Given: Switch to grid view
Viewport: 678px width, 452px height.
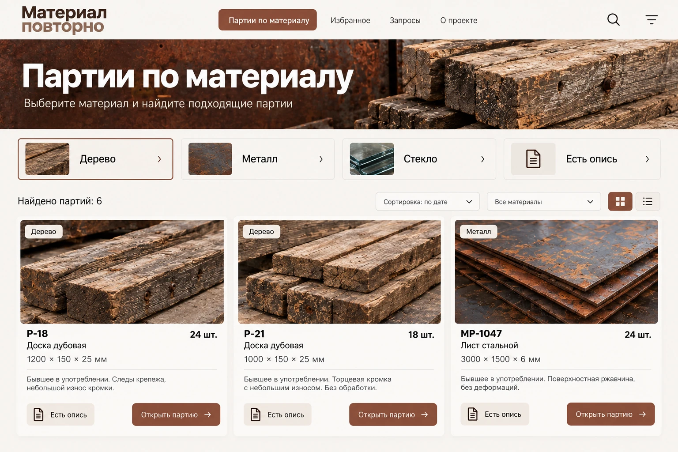Looking at the screenshot, I should [620, 201].
